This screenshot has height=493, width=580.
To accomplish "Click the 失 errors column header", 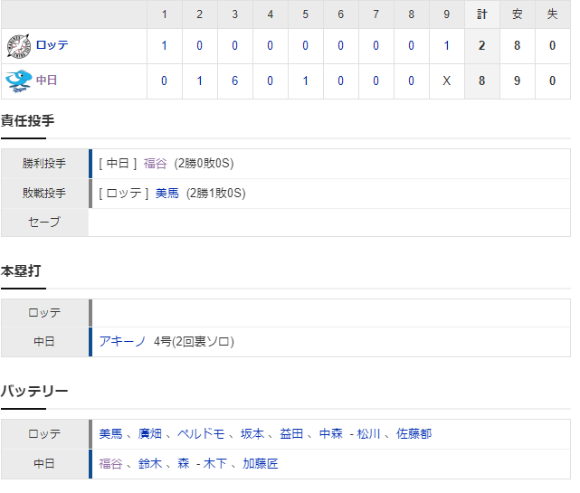I will [x=553, y=14].
